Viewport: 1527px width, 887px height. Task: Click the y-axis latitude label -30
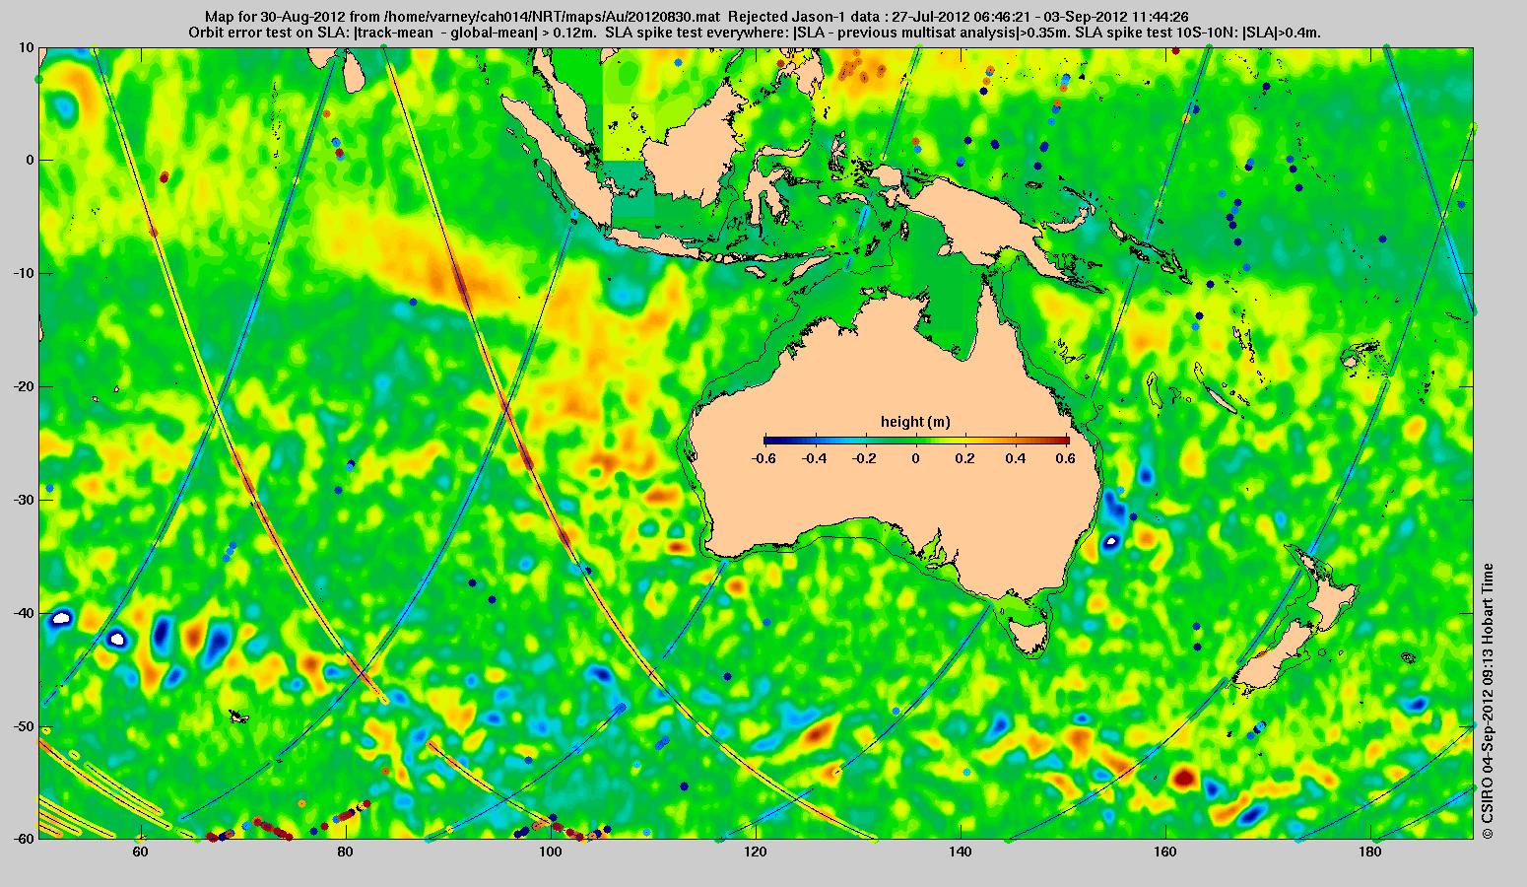[23, 500]
